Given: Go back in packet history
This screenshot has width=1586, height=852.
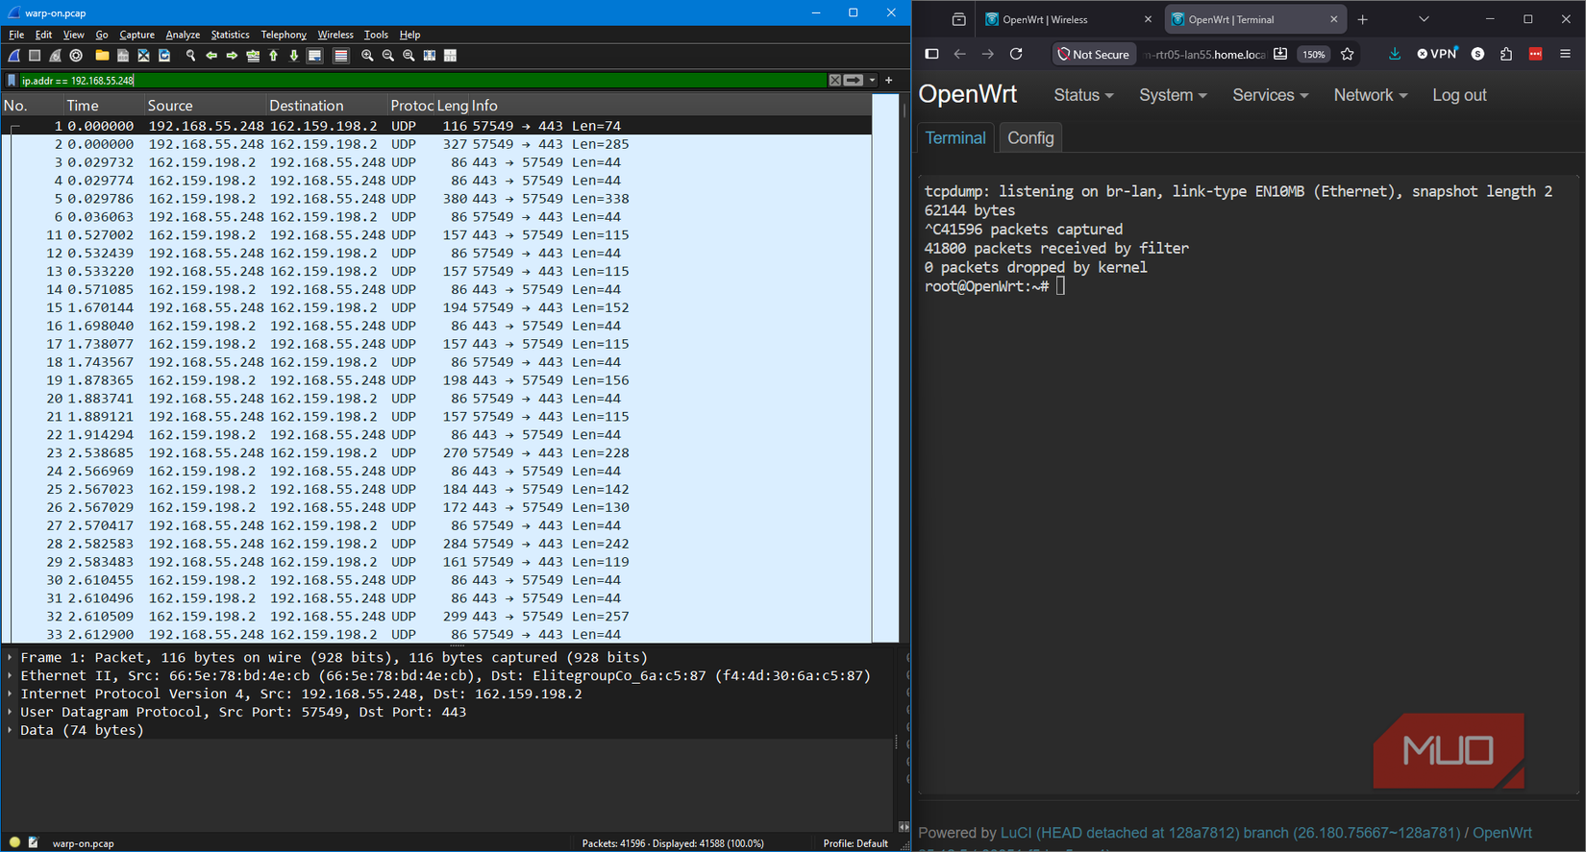Looking at the screenshot, I should click(211, 56).
